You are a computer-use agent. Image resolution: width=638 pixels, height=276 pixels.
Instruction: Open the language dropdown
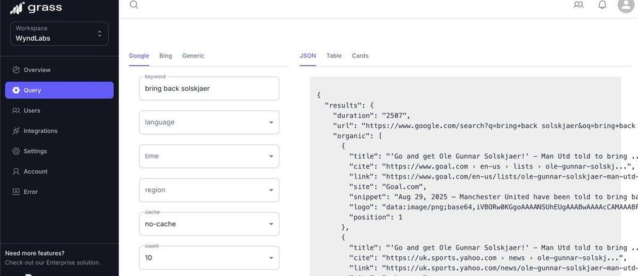209,122
